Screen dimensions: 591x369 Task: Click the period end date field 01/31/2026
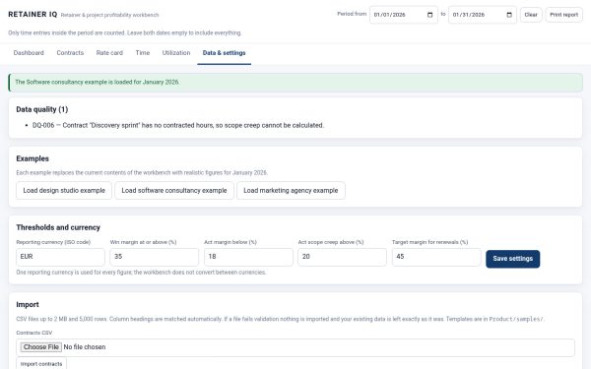tap(483, 15)
